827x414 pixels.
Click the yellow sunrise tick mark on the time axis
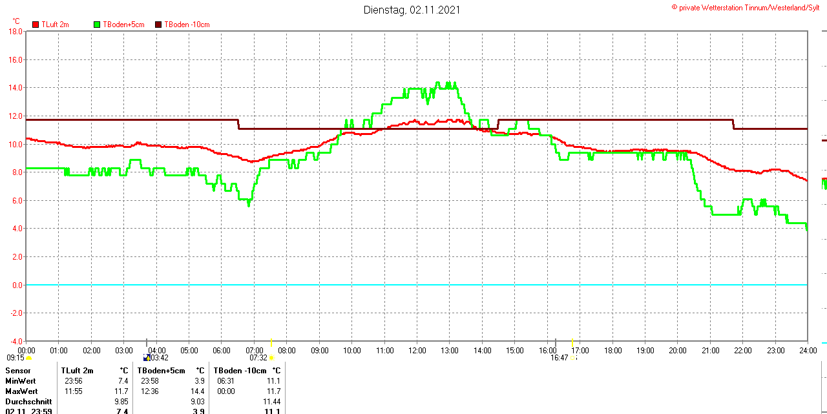271,342
